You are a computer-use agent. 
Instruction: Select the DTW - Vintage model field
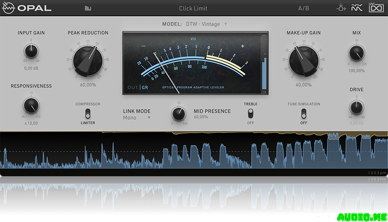tap(203, 24)
